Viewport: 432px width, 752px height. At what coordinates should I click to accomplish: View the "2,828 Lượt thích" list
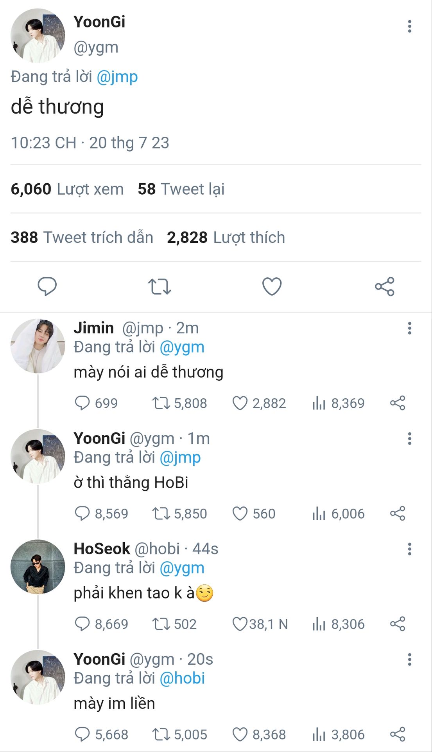[x=226, y=237]
